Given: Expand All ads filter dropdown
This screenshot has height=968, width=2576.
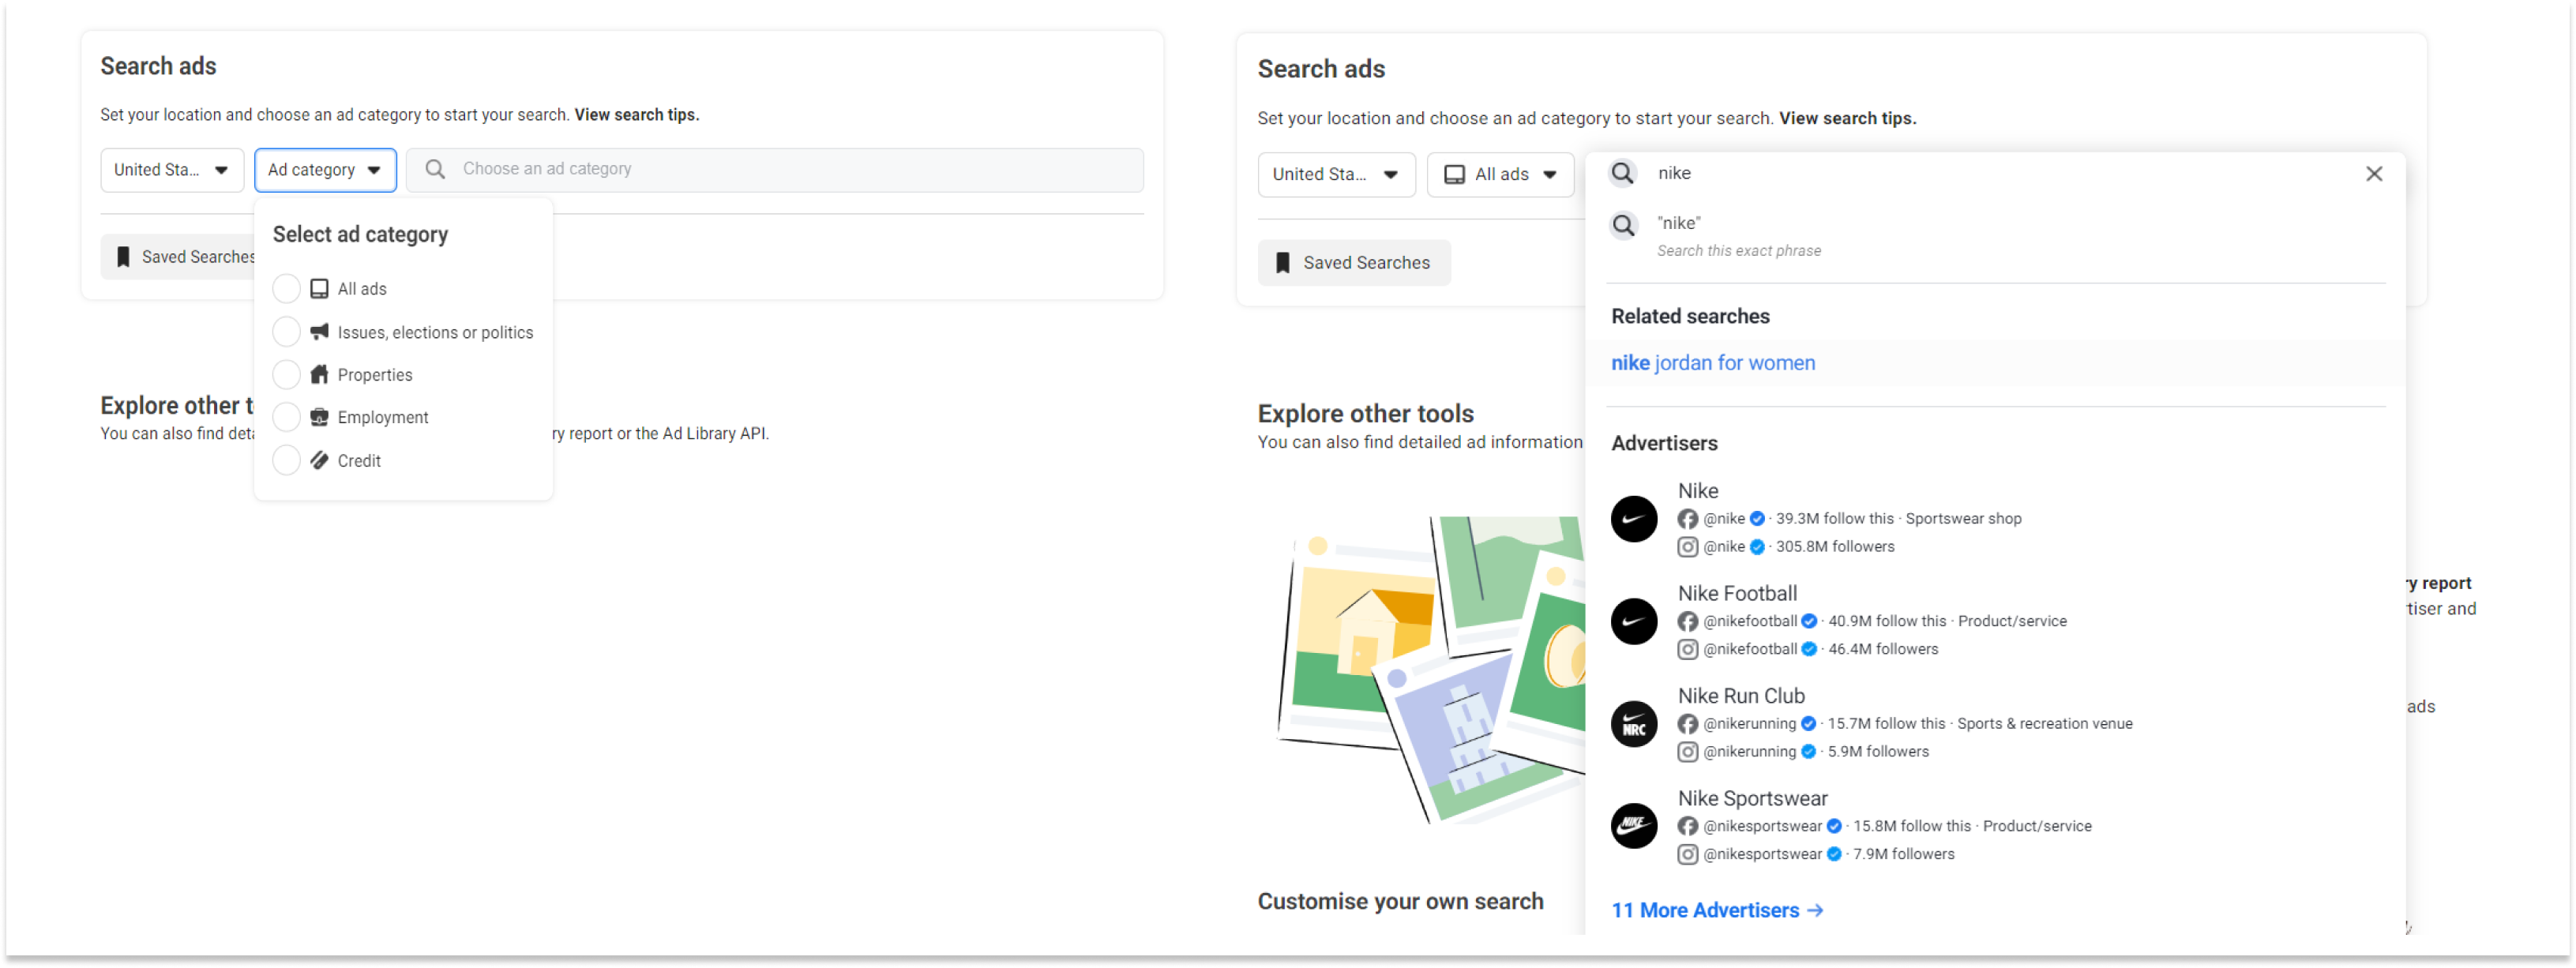Looking at the screenshot, I should pos(1498,173).
